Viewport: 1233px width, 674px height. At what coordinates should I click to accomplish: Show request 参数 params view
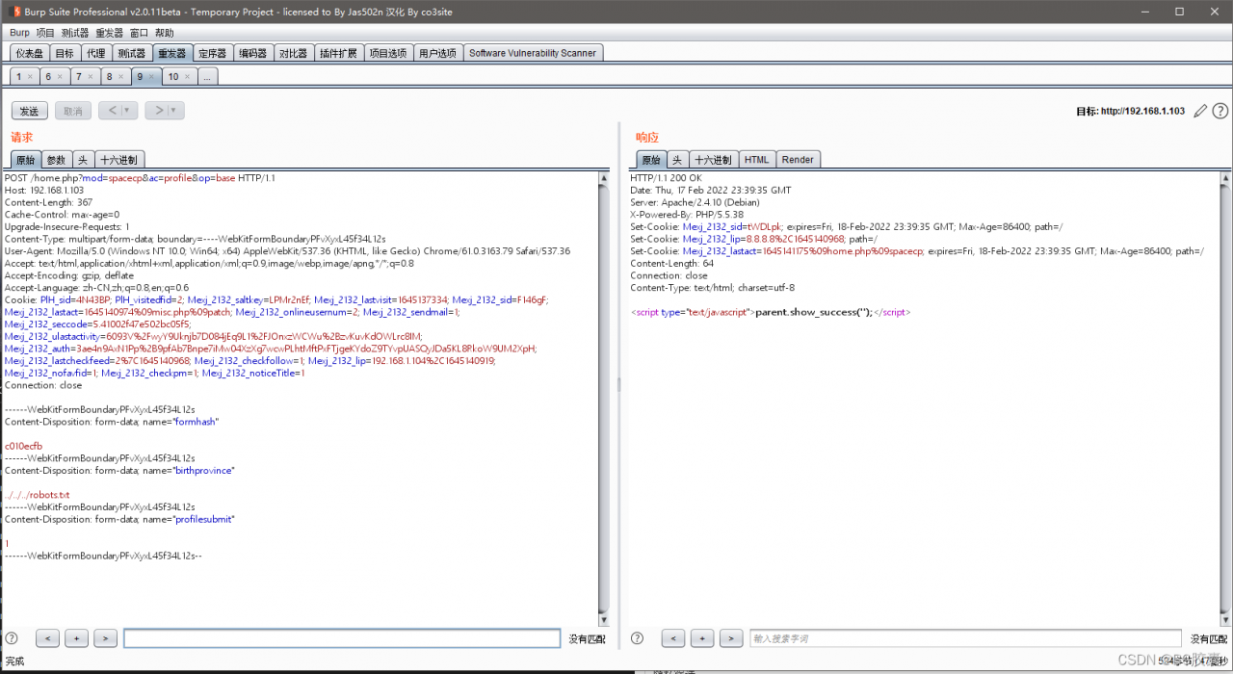(57, 160)
